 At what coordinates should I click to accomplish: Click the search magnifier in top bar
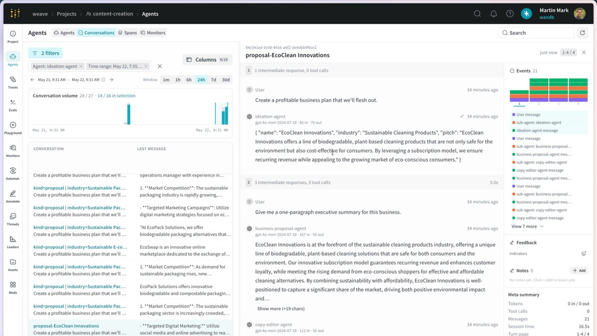click(x=477, y=13)
